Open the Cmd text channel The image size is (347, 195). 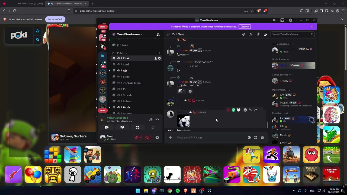pyautogui.click(x=137, y=64)
